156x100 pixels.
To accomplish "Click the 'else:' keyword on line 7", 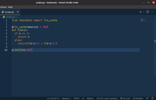I will [18, 40].
